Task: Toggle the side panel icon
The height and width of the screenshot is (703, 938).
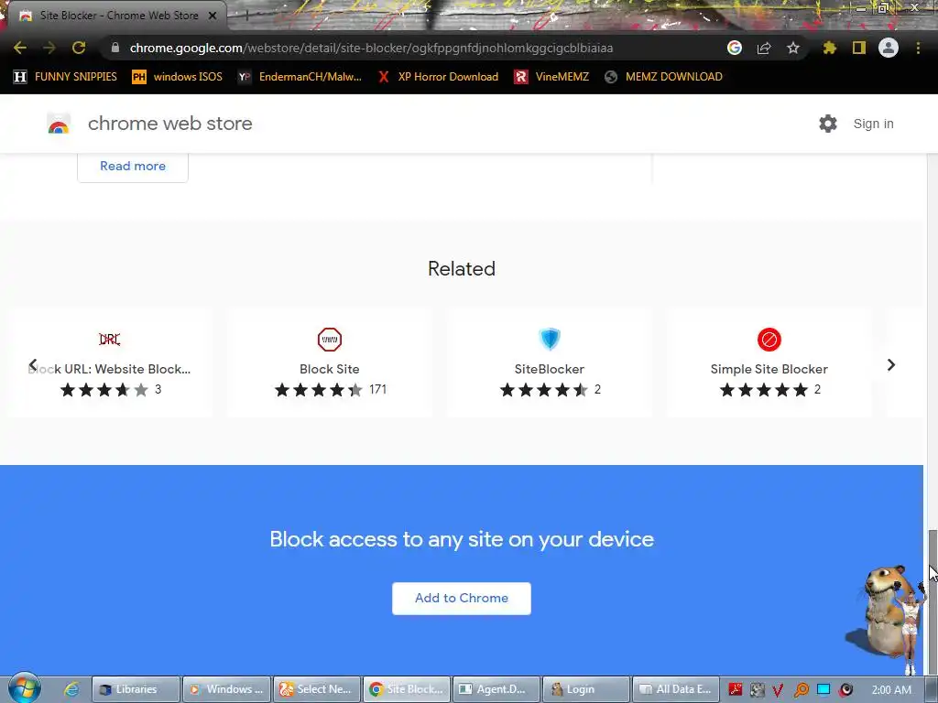Action: click(859, 48)
